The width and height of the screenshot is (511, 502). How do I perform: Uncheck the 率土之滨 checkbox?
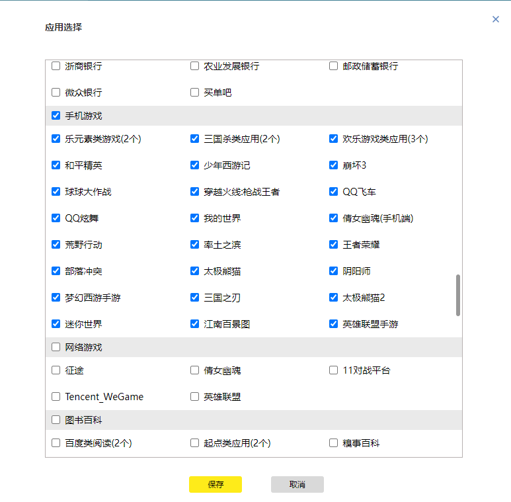coord(194,245)
